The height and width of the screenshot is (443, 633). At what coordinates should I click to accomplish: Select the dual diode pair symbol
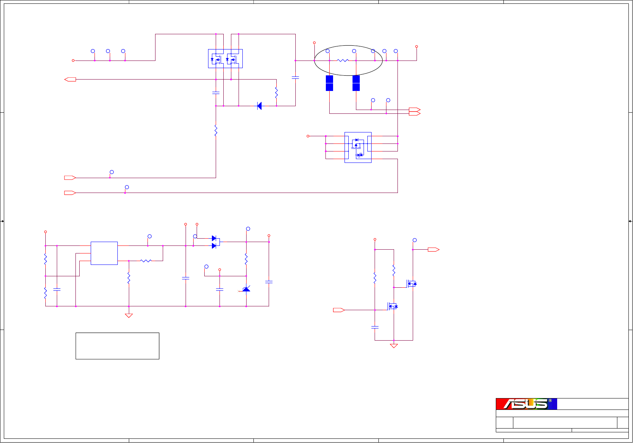tap(215, 242)
